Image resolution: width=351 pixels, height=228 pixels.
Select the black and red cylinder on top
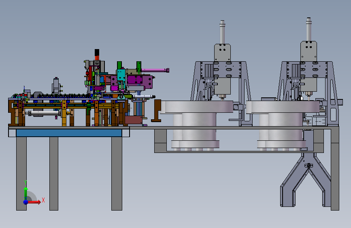[97, 54]
